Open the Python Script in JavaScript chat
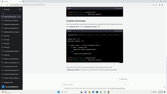This screenshot has height=94, width=167. tap(11, 20)
